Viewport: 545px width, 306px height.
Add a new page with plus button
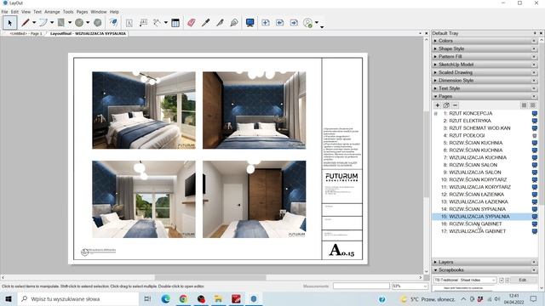437,105
